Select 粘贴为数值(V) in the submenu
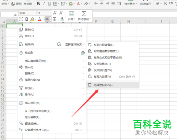 pos(113,77)
